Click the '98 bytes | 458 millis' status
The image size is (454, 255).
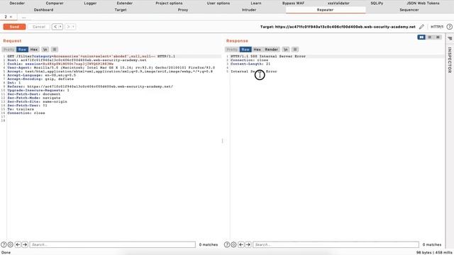(434, 253)
